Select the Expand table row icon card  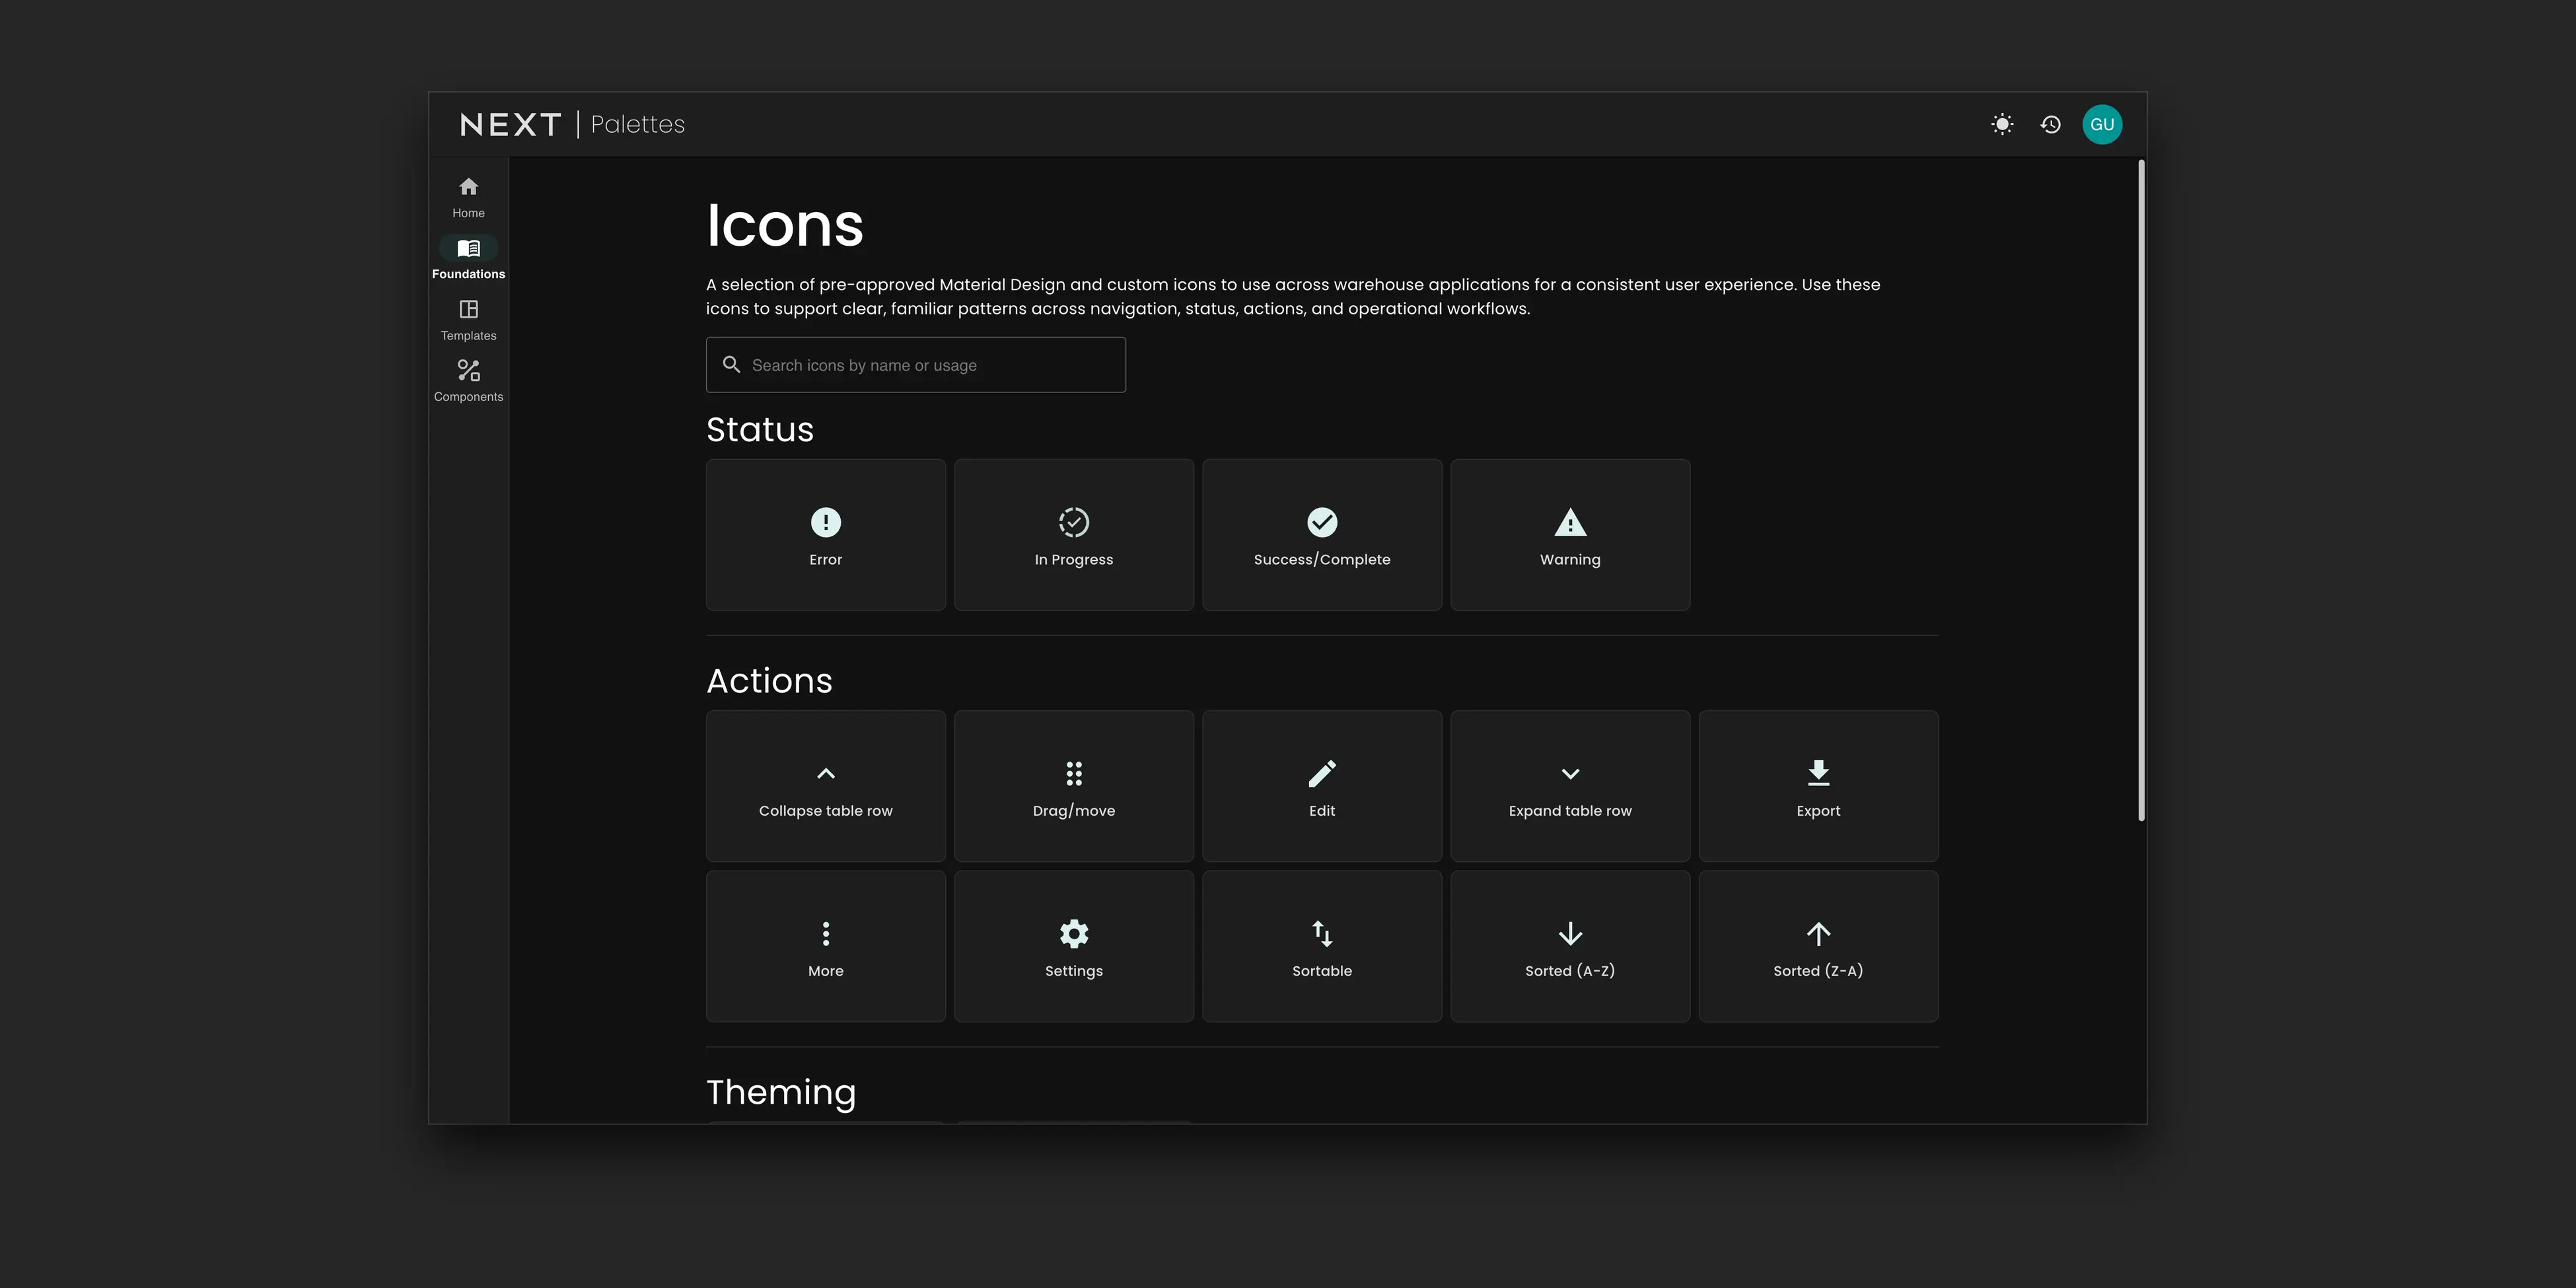pos(1570,786)
